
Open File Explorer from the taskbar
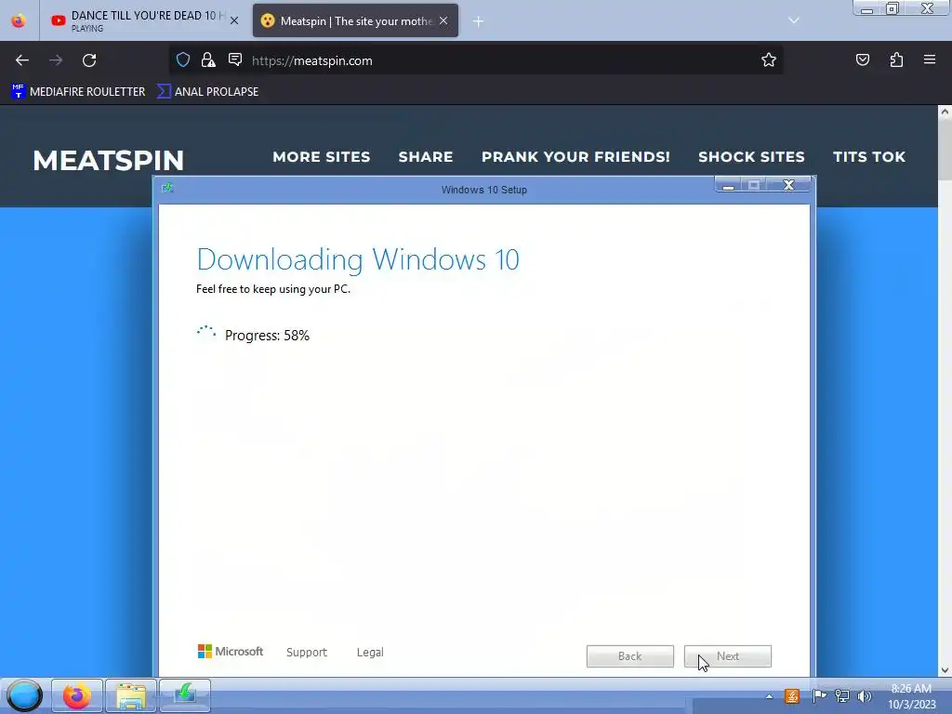tap(130, 695)
